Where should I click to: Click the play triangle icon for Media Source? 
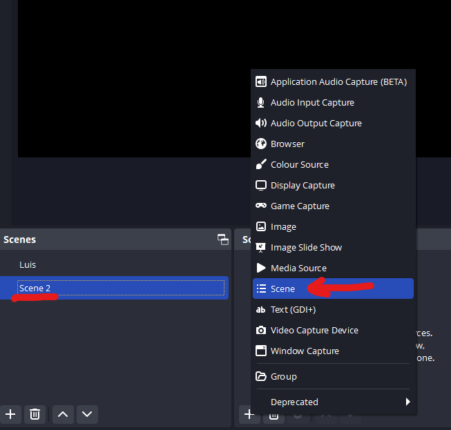(261, 268)
